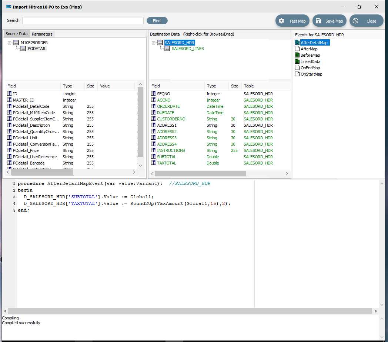
Task: Click the destination horizontal scrollbar left arrow
Action: pyautogui.click(x=152, y=174)
